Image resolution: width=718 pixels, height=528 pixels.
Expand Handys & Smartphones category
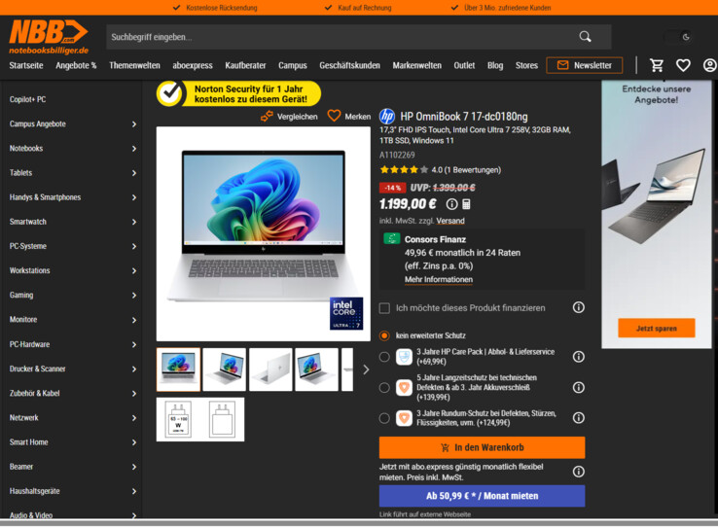pyautogui.click(x=133, y=197)
